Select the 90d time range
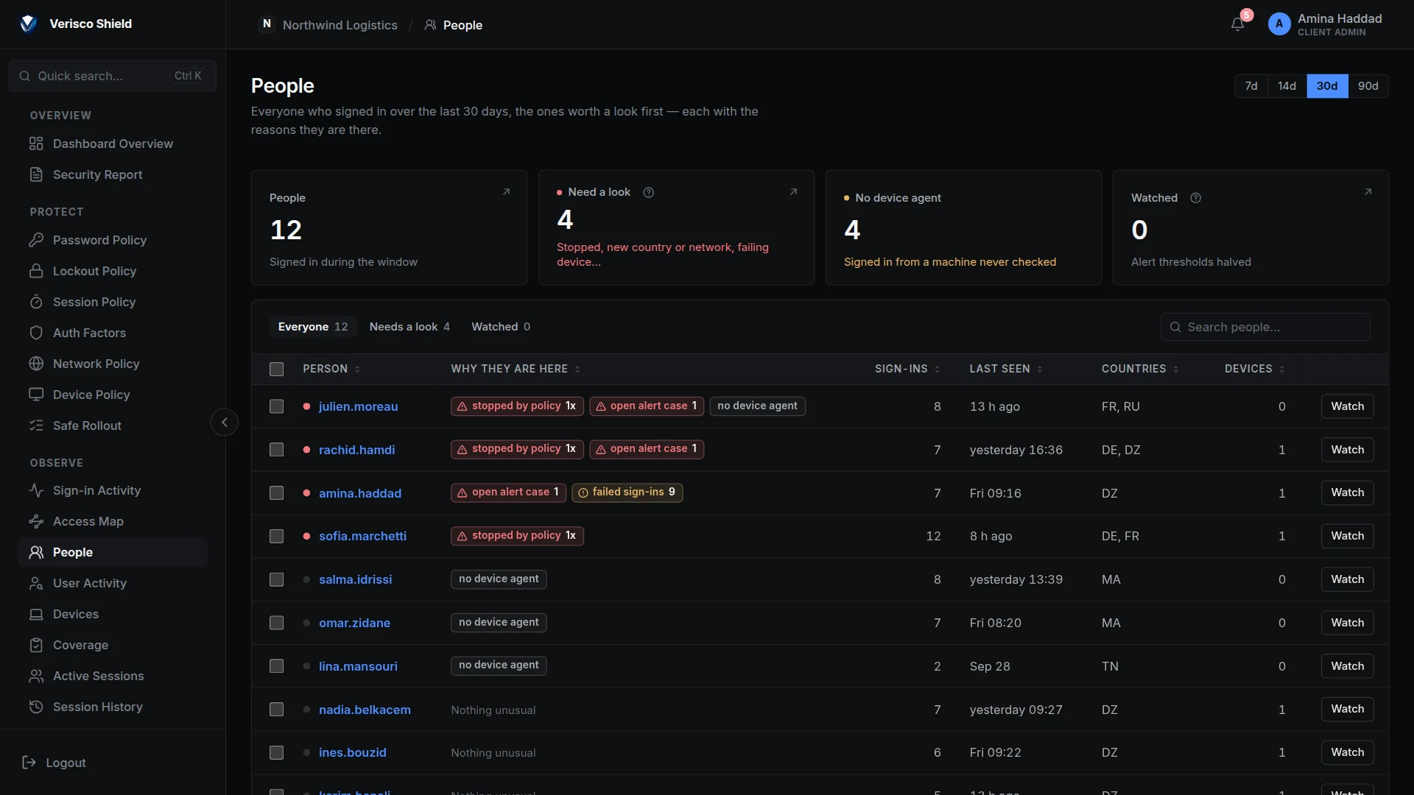The width and height of the screenshot is (1414, 795). [1368, 86]
